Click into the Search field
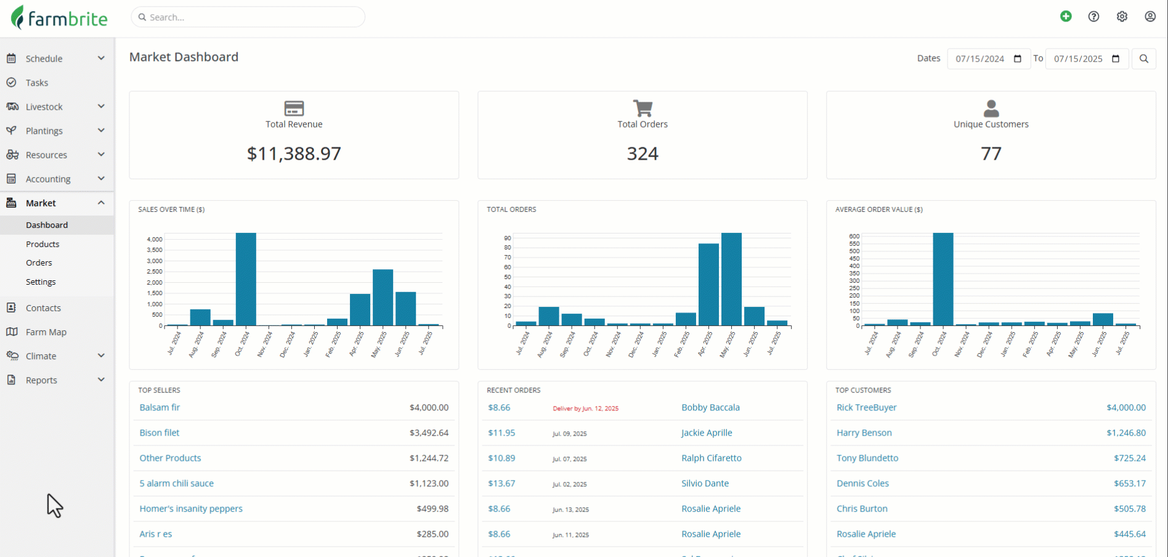Viewport: 1168px width, 557px height. pos(248,17)
